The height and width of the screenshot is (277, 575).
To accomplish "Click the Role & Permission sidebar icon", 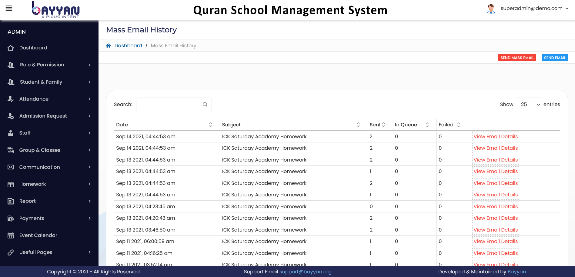I will (11, 65).
